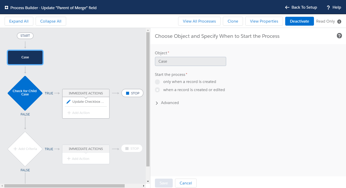Click canvas horizontal scrollbar thumb
Viewport: 346px width, 188px height.
tap(64, 186)
